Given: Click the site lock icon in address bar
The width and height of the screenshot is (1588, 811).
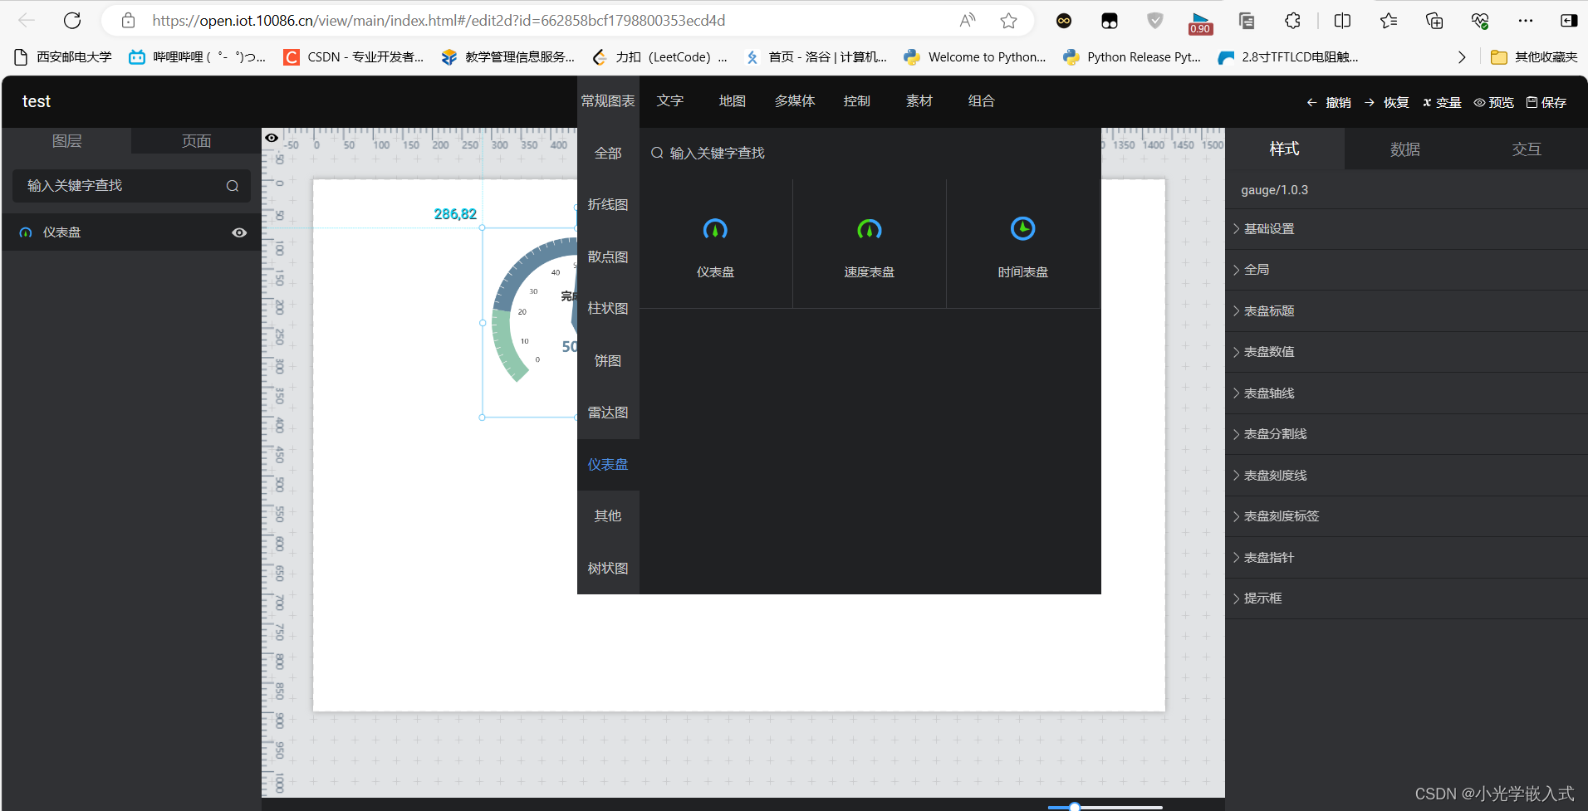Looking at the screenshot, I should click(x=128, y=21).
